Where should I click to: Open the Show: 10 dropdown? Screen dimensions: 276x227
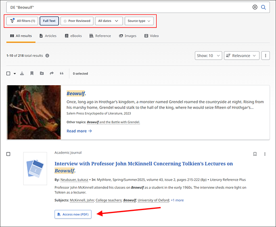208,55
